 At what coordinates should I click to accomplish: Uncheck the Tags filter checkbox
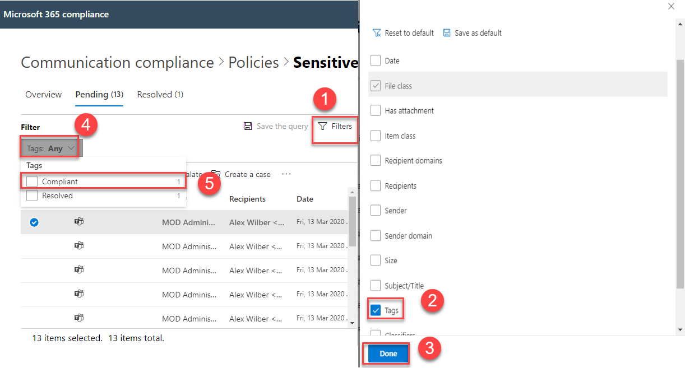376,310
